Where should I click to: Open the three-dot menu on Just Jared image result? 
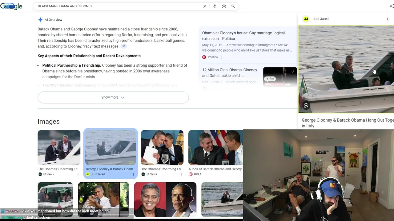133,174
